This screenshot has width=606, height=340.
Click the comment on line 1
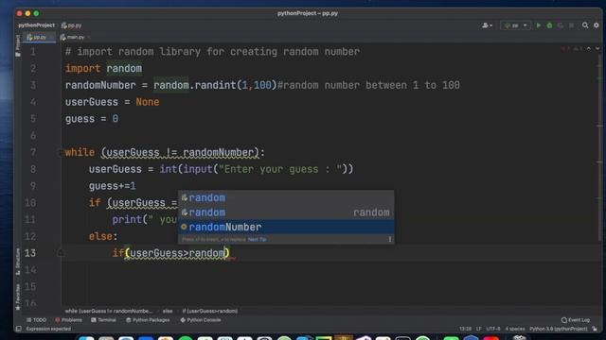tap(212, 52)
